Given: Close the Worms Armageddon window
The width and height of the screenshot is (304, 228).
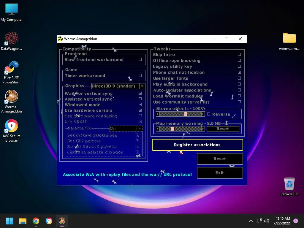Looking at the screenshot, I should coord(240,39).
